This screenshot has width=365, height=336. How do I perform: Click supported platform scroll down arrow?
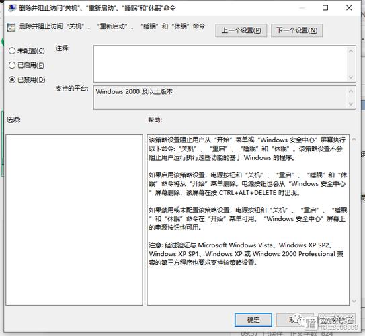click(351, 104)
